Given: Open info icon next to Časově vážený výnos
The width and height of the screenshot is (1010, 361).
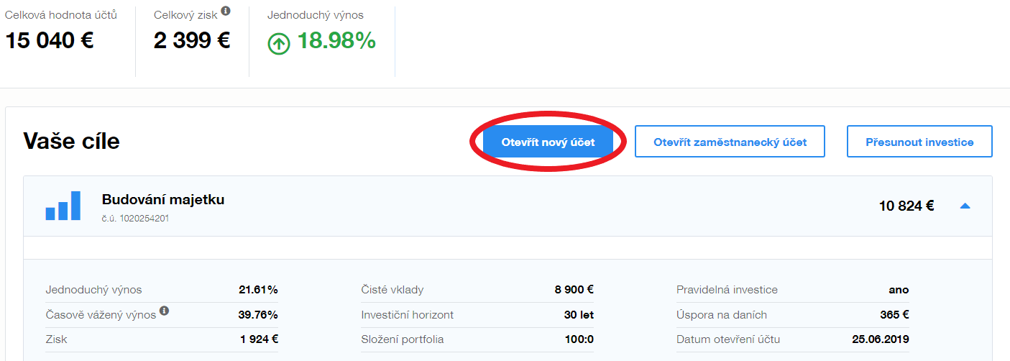Looking at the screenshot, I should [x=165, y=311].
